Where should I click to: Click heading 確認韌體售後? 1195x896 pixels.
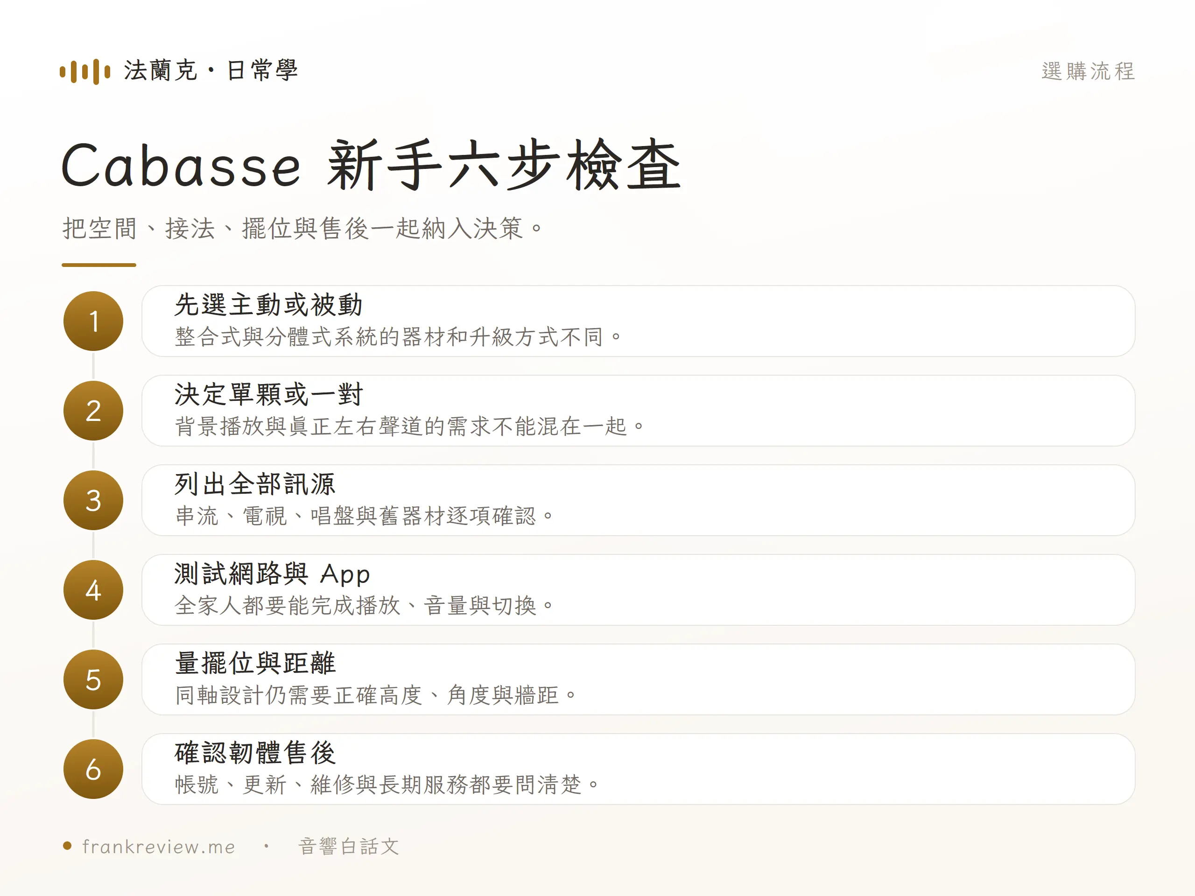click(x=255, y=753)
